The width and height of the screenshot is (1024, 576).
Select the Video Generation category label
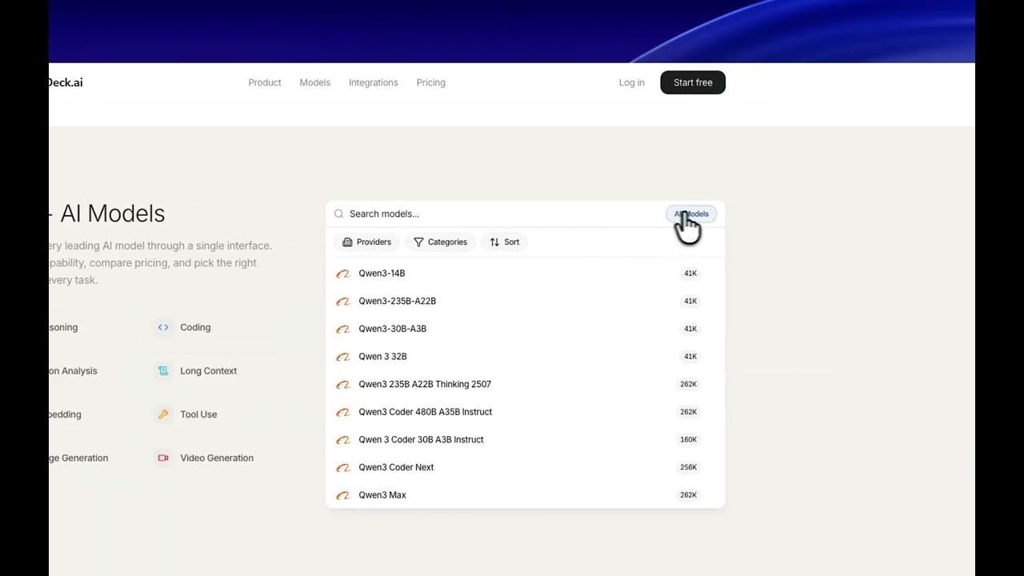[217, 458]
